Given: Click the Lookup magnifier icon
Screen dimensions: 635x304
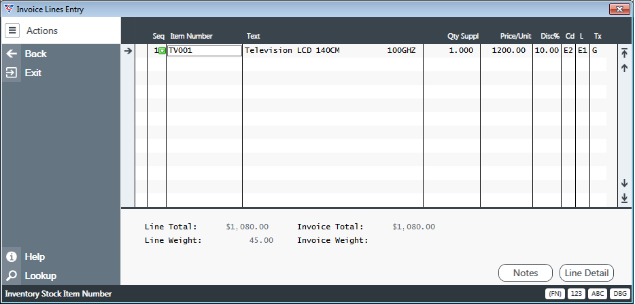Looking at the screenshot, I should click(x=12, y=275).
